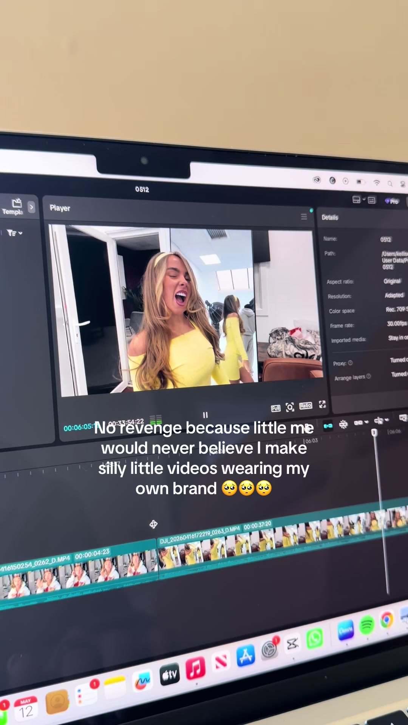Click the play circle menu bar icon
This screenshot has width=408, height=725.
tap(345, 181)
